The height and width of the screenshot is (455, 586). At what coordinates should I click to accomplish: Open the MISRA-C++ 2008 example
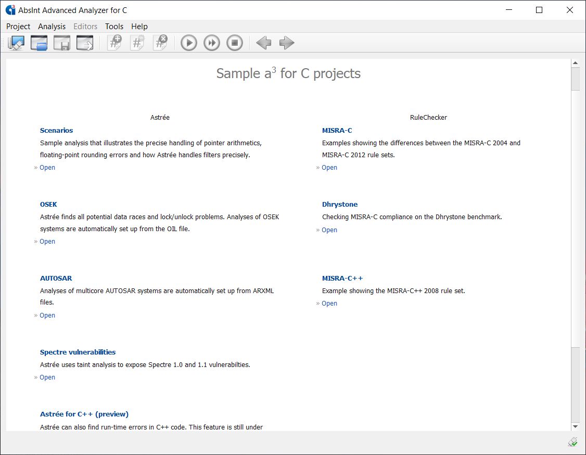coord(329,303)
